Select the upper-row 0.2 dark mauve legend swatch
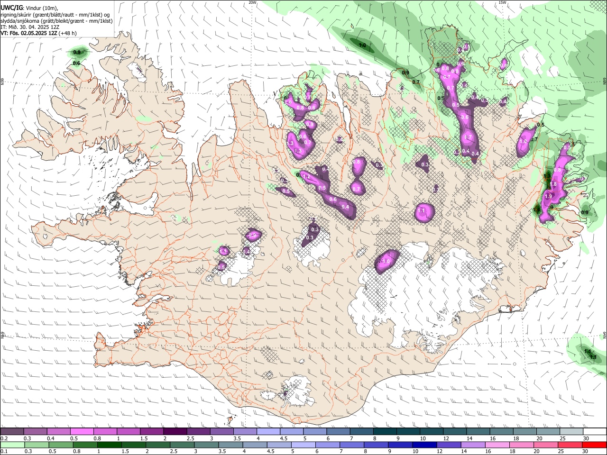The image size is (607, 455). pyautogui.click(x=12, y=432)
